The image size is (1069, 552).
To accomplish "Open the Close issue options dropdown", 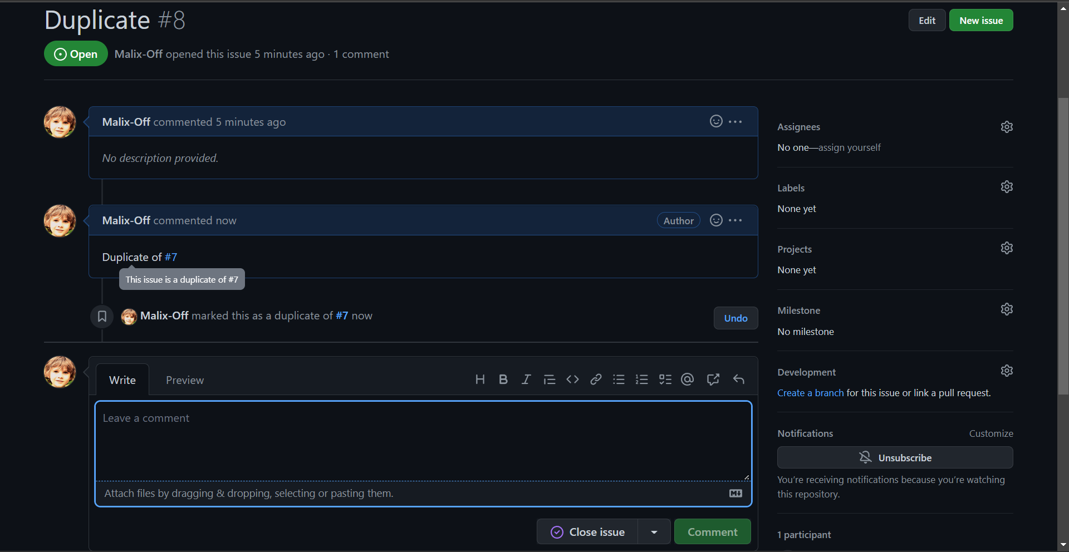I will point(654,531).
